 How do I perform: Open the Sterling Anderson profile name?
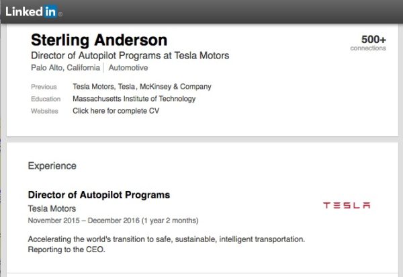coord(99,40)
